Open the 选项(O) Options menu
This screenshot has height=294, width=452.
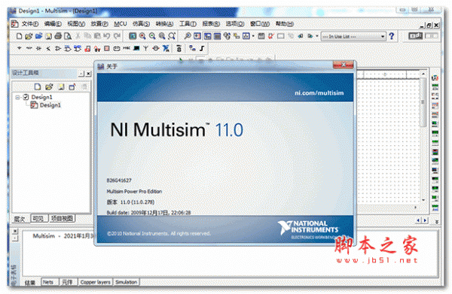point(235,24)
